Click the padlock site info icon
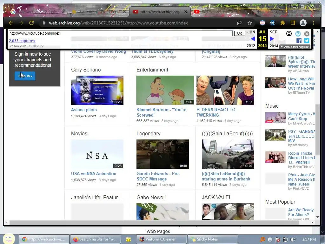 point(44,23)
